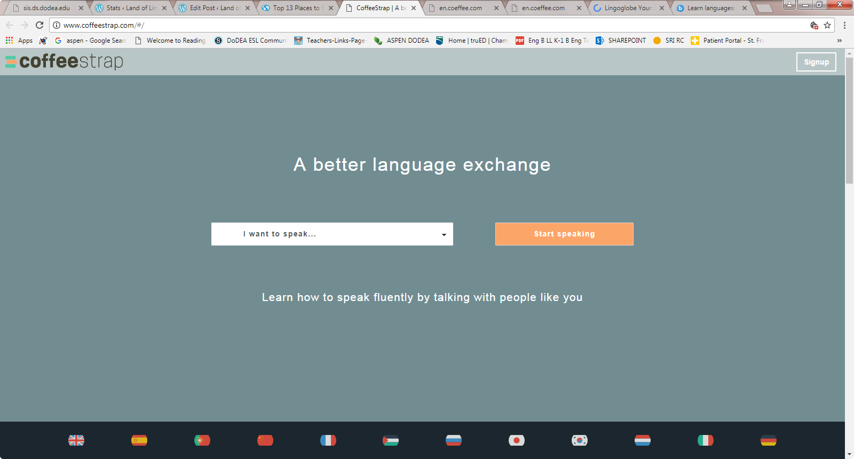The image size is (854, 459).
Task: Switch to the 'Top 13 Places to' tab
Action: pyautogui.click(x=296, y=8)
